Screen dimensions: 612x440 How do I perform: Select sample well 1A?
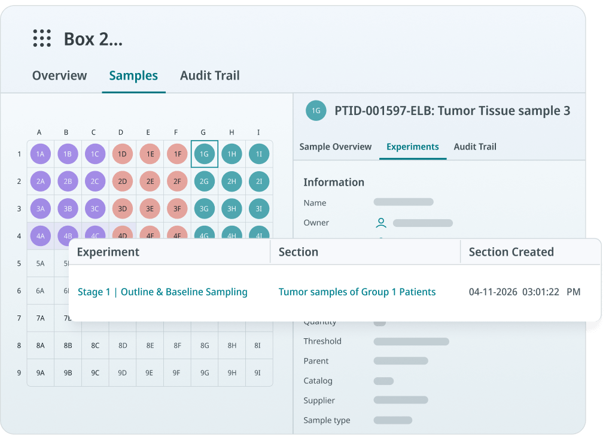[x=41, y=154]
